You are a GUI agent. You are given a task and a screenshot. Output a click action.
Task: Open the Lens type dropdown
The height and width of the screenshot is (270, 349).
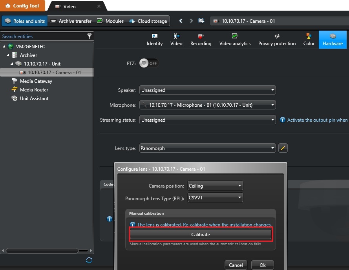coord(207,148)
